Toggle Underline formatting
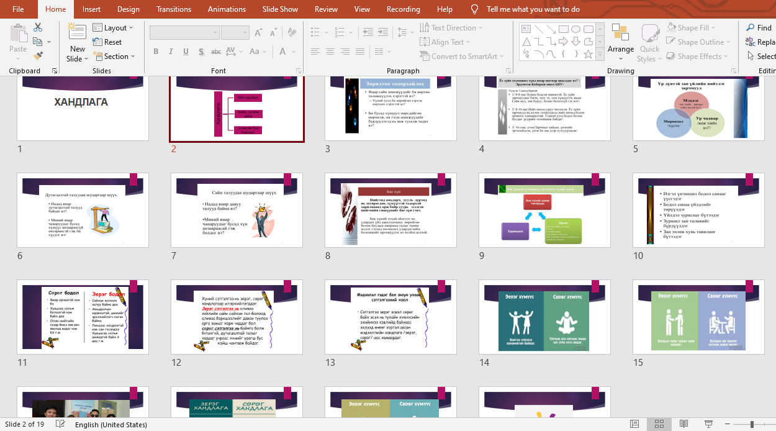776x431 pixels. pos(186,52)
